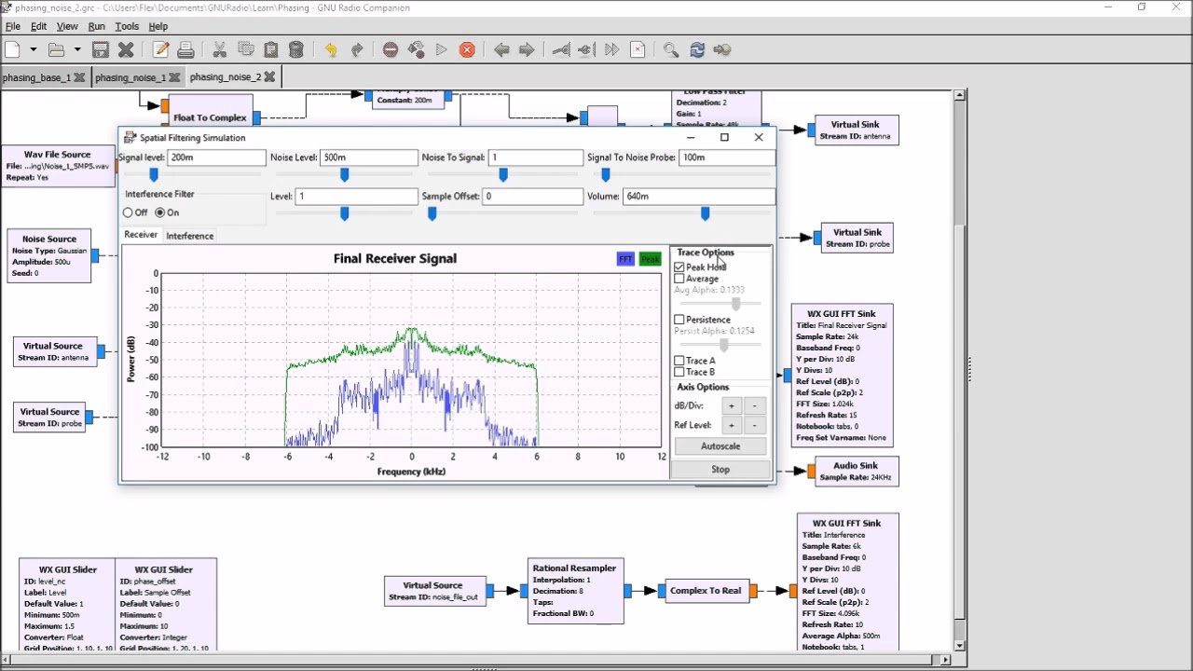Screen dimensions: 1193x671
Task: Enable the Persistence checkbox
Action: (x=679, y=320)
